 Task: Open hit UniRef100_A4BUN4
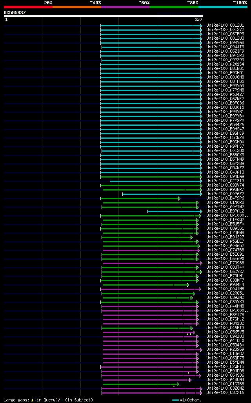[x=225, y=379]
